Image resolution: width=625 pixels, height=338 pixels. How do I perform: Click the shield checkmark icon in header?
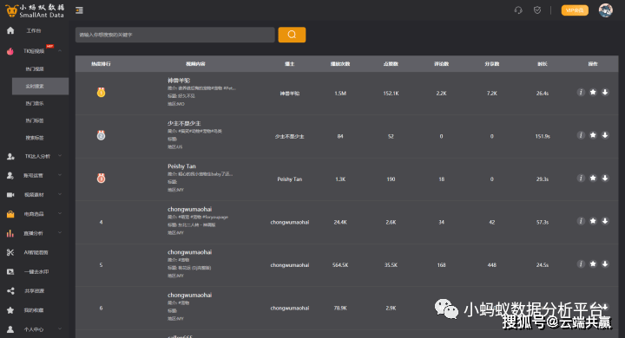(537, 10)
